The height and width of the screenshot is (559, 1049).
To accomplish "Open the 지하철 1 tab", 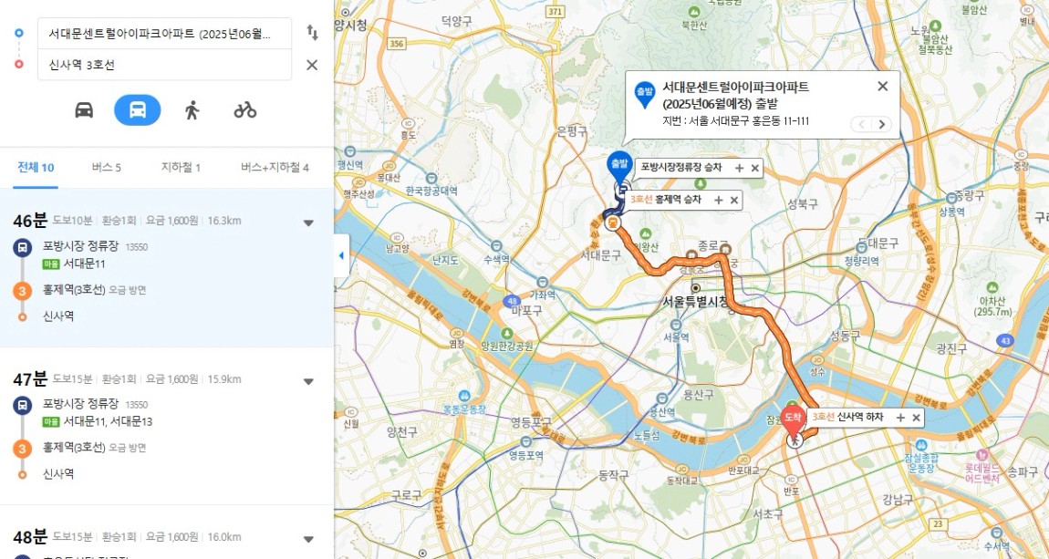I will [x=181, y=167].
